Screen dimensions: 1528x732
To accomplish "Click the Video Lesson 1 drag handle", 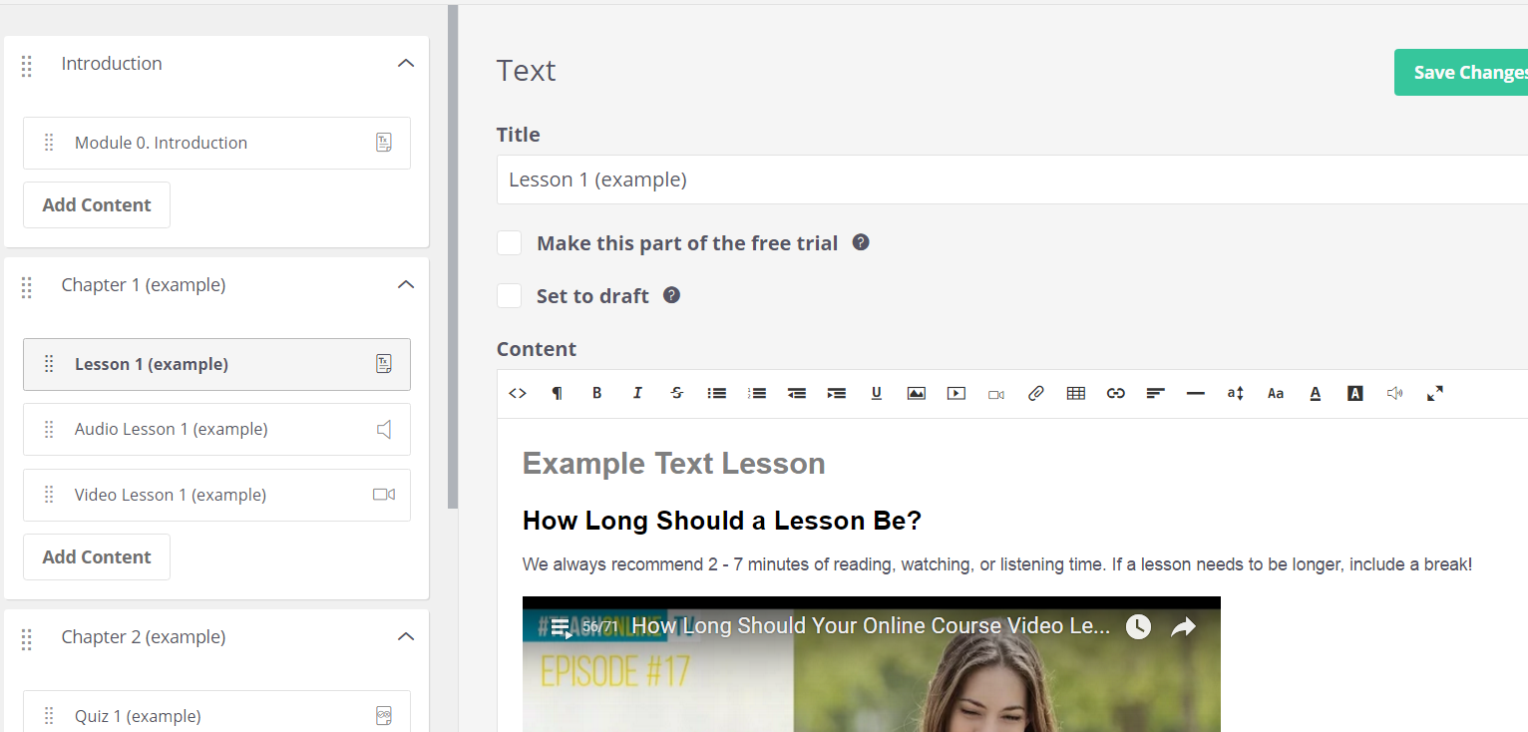I will tap(49, 495).
